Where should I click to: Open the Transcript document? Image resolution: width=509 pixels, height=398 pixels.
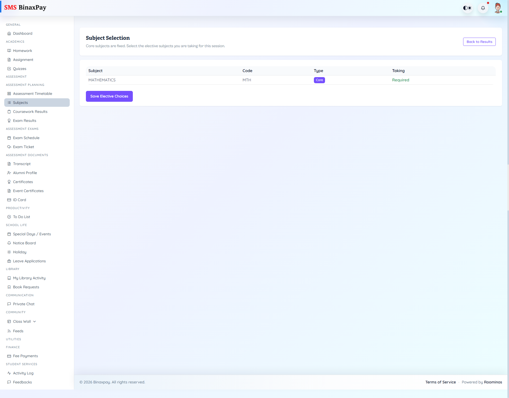[22, 163]
